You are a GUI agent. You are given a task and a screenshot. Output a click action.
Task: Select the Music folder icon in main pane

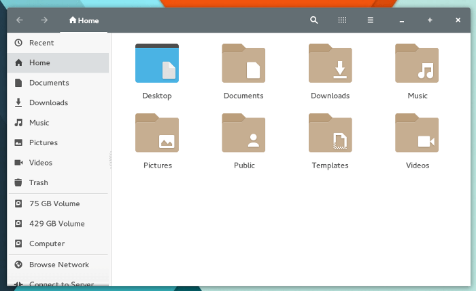(417, 63)
